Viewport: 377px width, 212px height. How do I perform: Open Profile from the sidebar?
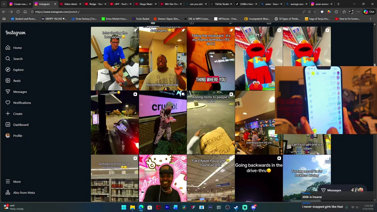pyautogui.click(x=14, y=136)
